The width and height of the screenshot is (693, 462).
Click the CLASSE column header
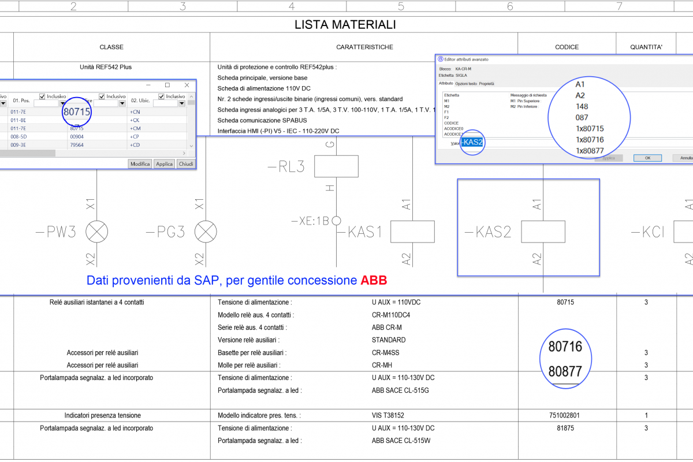click(111, 47)
